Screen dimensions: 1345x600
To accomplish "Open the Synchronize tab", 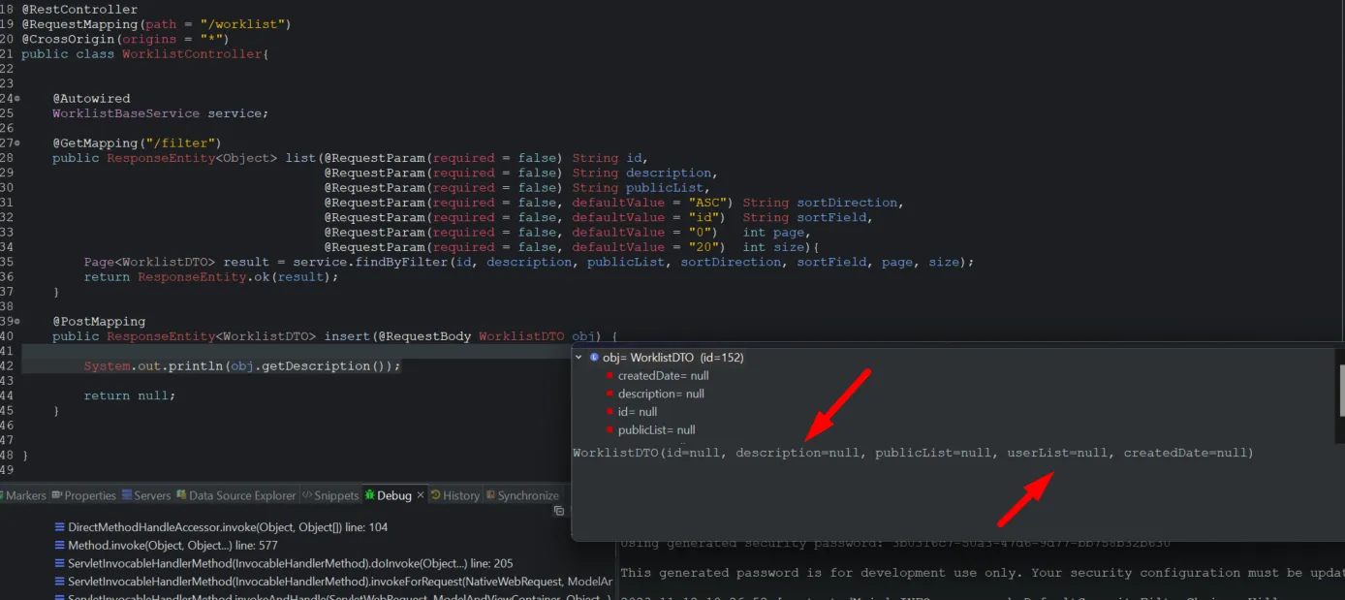I will pyautogui.click(x=522, y=495).
